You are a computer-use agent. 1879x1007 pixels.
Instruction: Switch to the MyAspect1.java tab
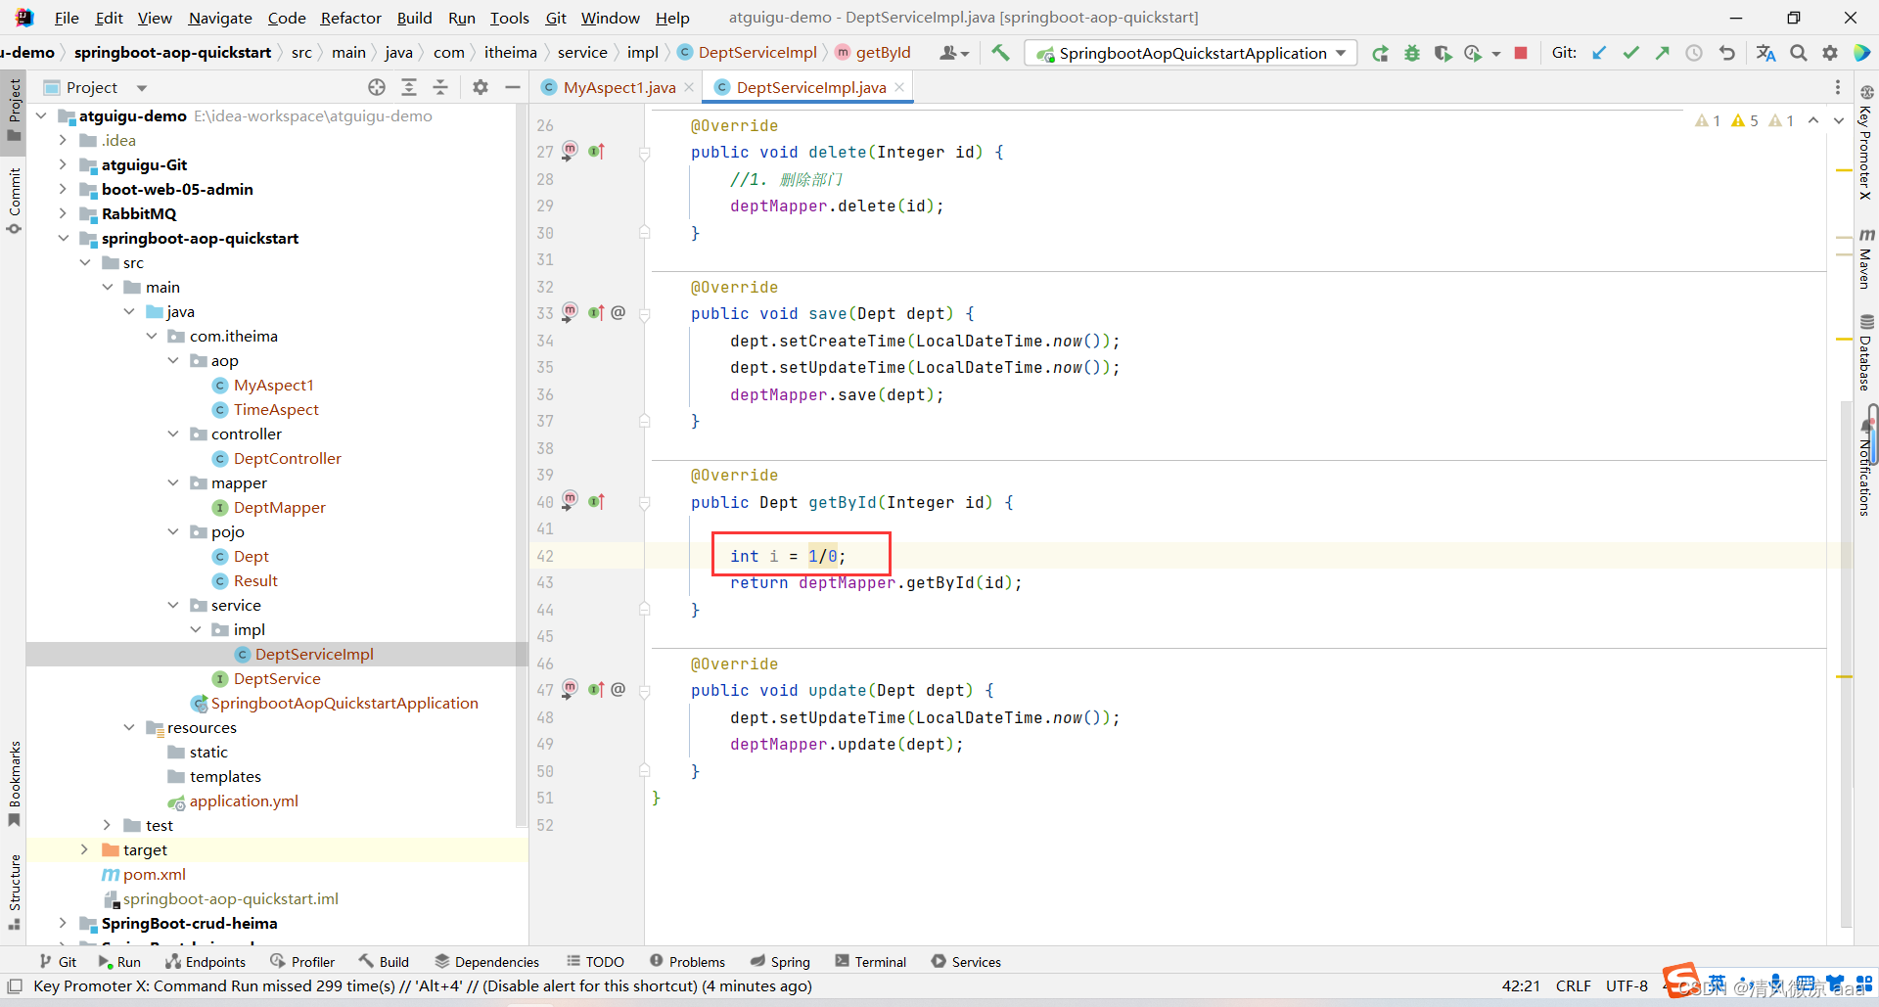[x=619, y=87]
